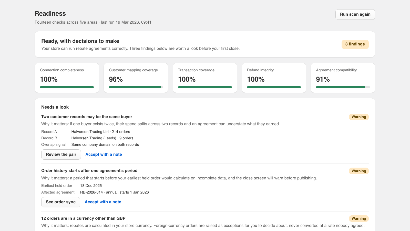Viewport: 410px width, 231px height.
Task: Click 'RB-2026-014 · annual, starts 1 Jan 2026'
Action: point(115,192)
